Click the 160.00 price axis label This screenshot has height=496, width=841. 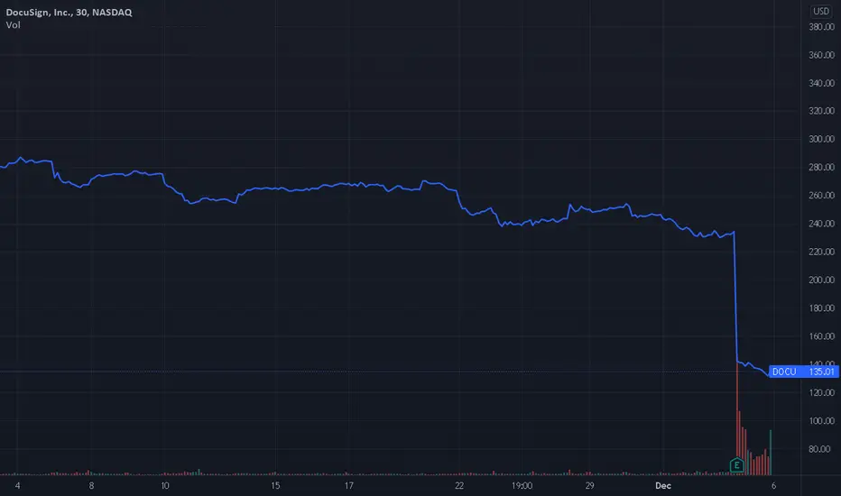[821, 336]
